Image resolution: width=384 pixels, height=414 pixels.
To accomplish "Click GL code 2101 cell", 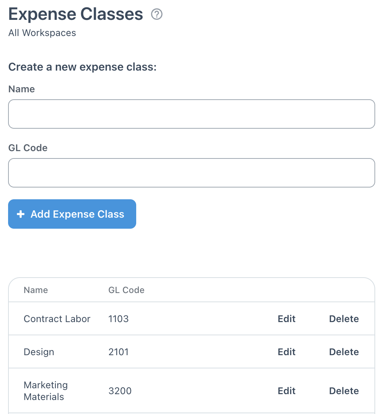I will tap(118, 352).
